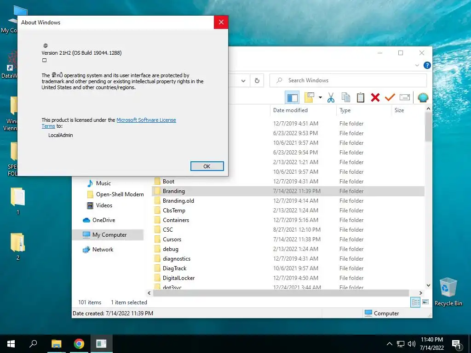Click Refresh button in address bar
Screen dimensions: 471x353
pyautogui.click(x=257, y=80)
